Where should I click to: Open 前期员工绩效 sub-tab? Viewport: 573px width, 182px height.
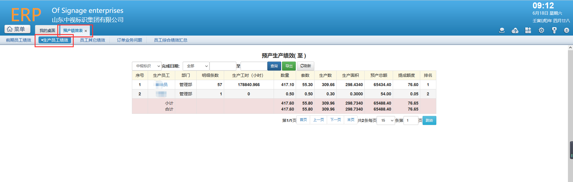19,40
